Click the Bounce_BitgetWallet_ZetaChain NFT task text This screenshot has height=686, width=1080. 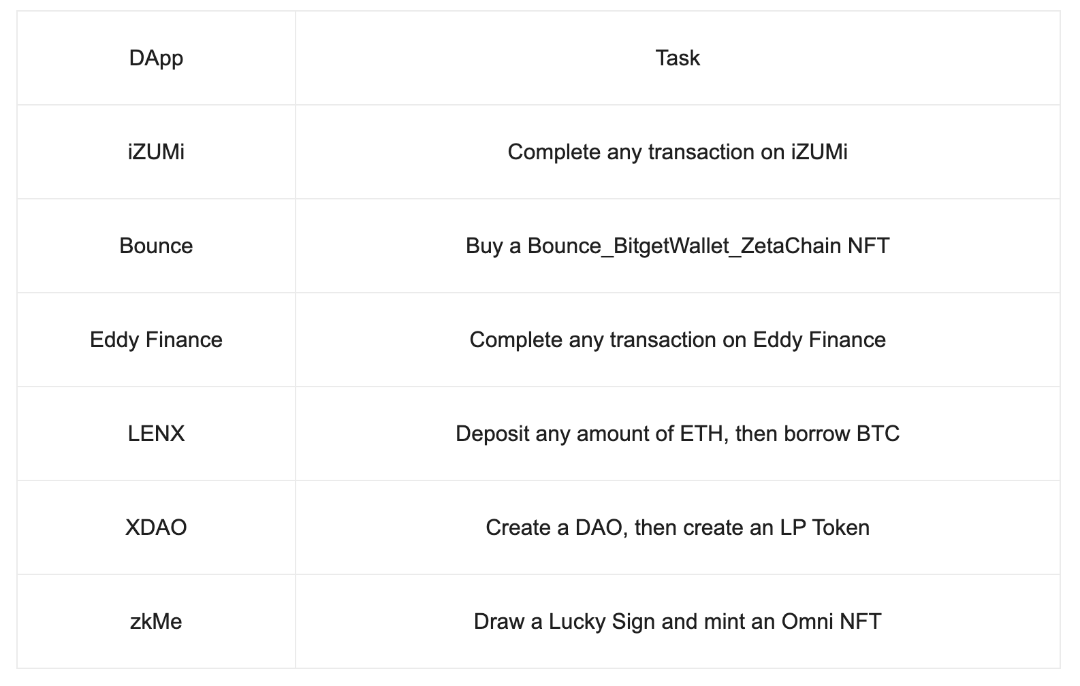coord(677,246)
